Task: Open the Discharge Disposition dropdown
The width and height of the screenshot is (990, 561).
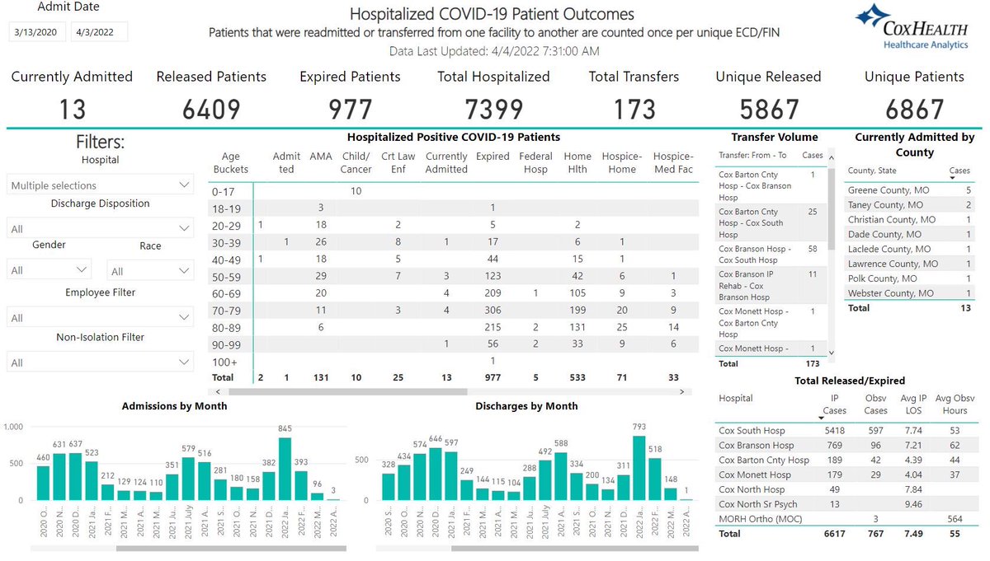Action: pyautogui.click(x=101, y=228)
